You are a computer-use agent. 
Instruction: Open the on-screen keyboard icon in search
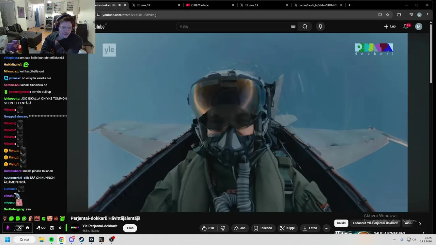[293, 27]
